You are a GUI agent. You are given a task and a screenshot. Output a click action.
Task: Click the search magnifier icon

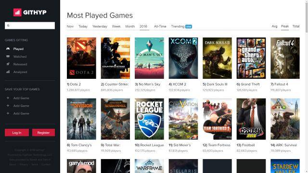point(8,25)
